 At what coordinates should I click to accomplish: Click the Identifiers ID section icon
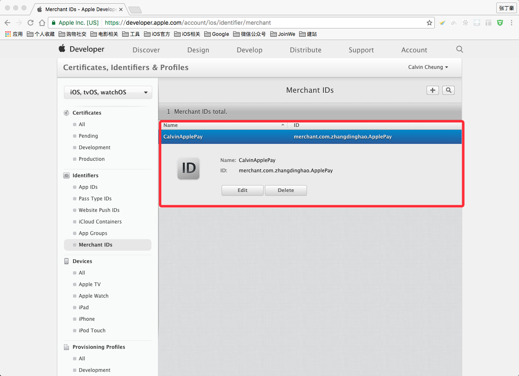coord(66,175)
